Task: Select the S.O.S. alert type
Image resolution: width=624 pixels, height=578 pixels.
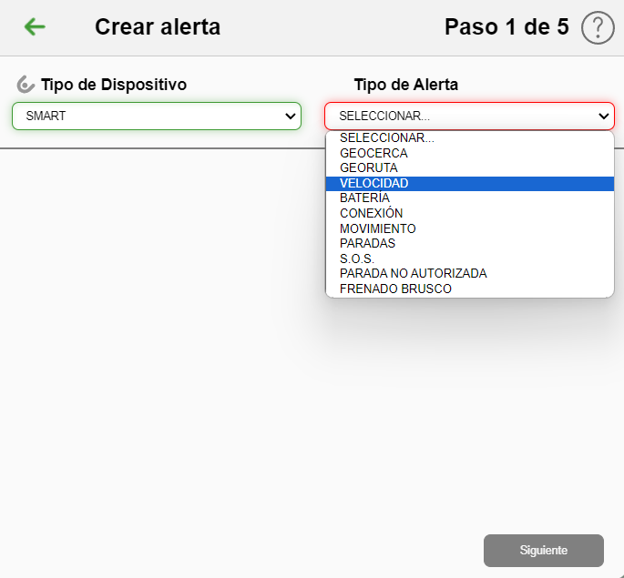Action: [357, 259]
